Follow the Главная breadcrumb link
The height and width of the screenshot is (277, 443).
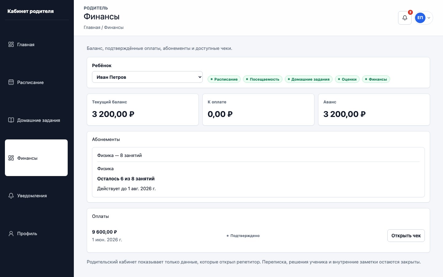click(x=92, y=27)
